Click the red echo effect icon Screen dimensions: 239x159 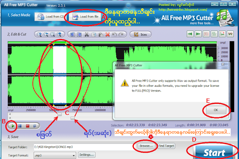coord(206,34)
